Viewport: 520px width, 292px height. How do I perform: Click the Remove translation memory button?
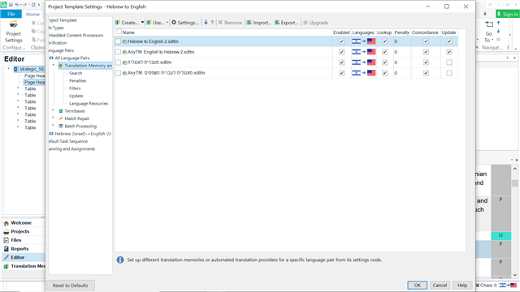(230, 23)
